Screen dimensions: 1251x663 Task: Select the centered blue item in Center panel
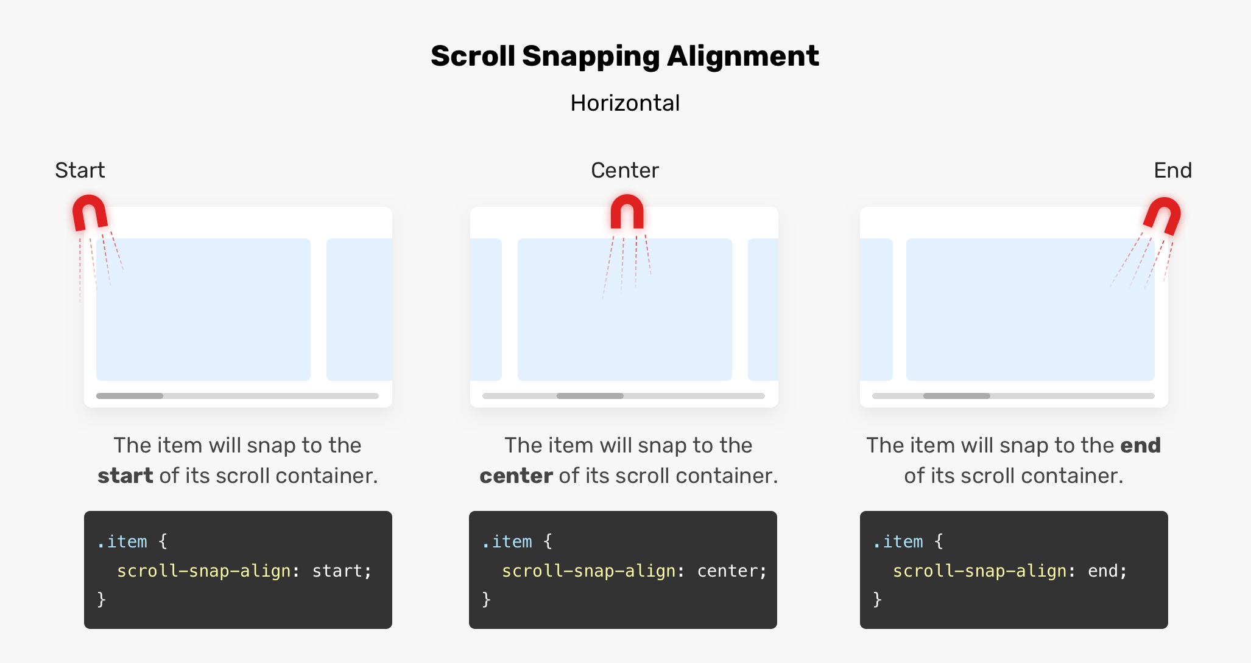624,310
